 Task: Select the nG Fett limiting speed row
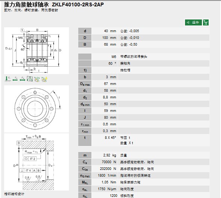[x=144, y=176]
